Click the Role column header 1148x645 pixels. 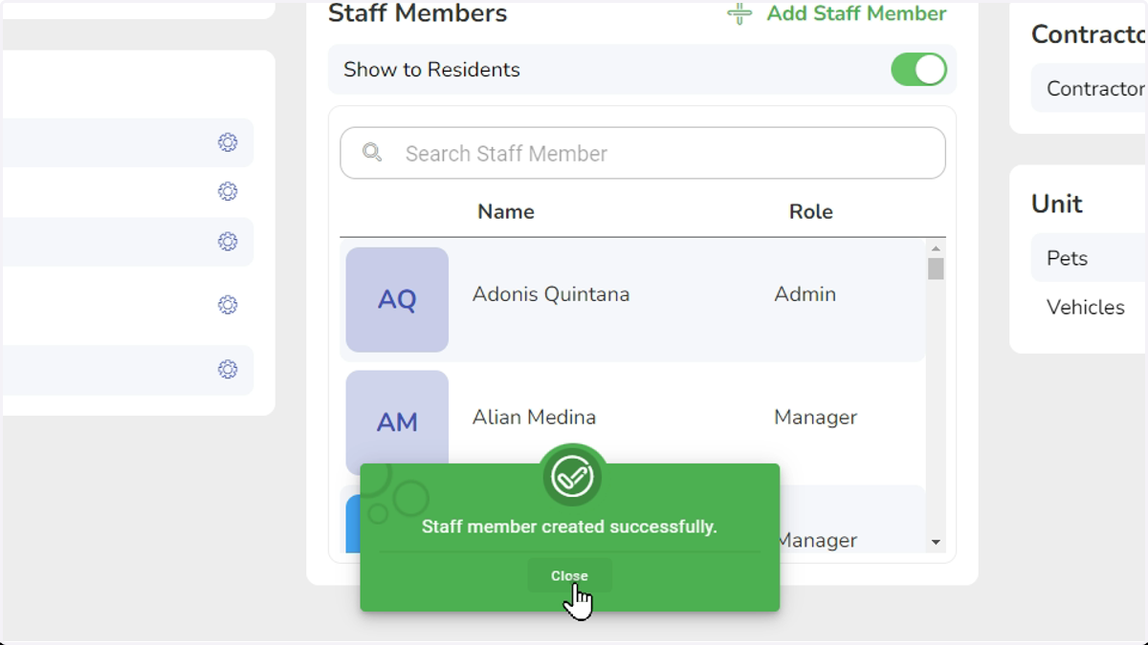811,211
